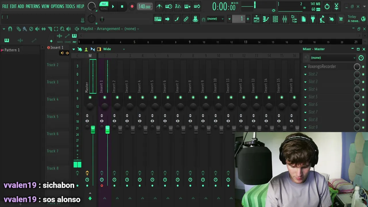Enable typing keyboard to piano icon
Image resolution: width=368 pixels, height=207 pixels.
click(x=158, y=19)
